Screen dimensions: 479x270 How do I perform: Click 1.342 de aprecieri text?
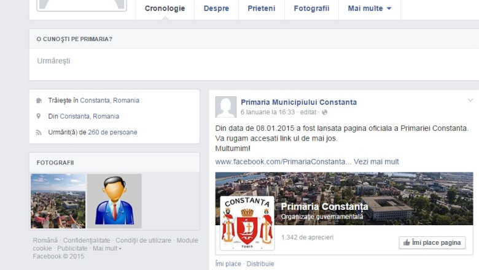[x=307, y=237]
